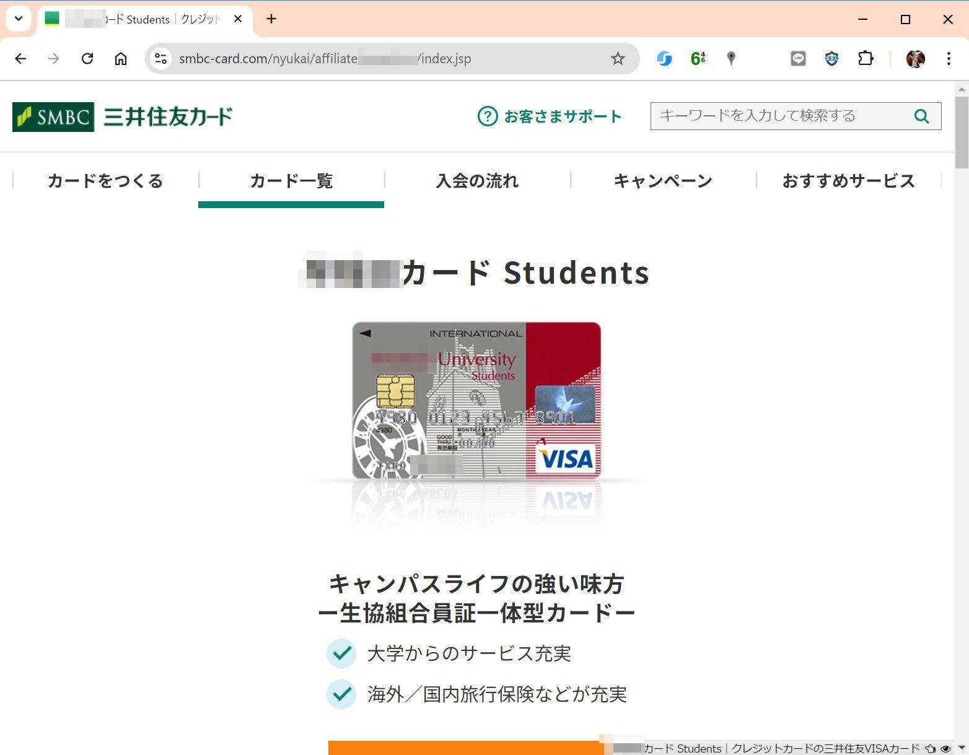
Task: Click the 生協組合員証一体型カード subtitle
Action: point(476,613)
